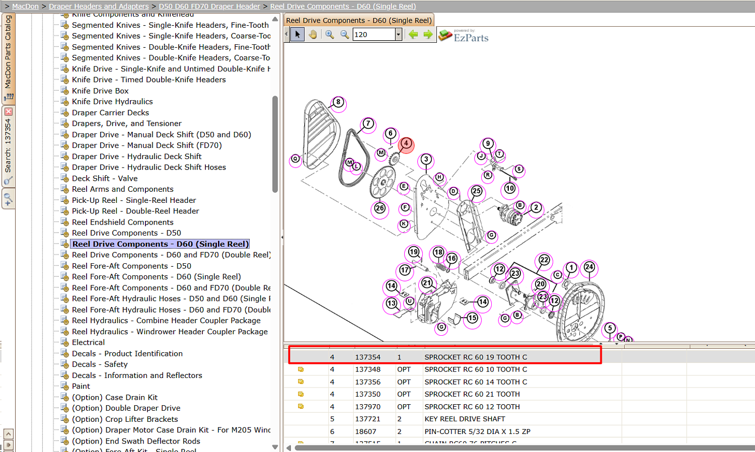Select Pick-Up Reel - Single-Reel Header
The image size is (755, 452).
tap(134, 200)
